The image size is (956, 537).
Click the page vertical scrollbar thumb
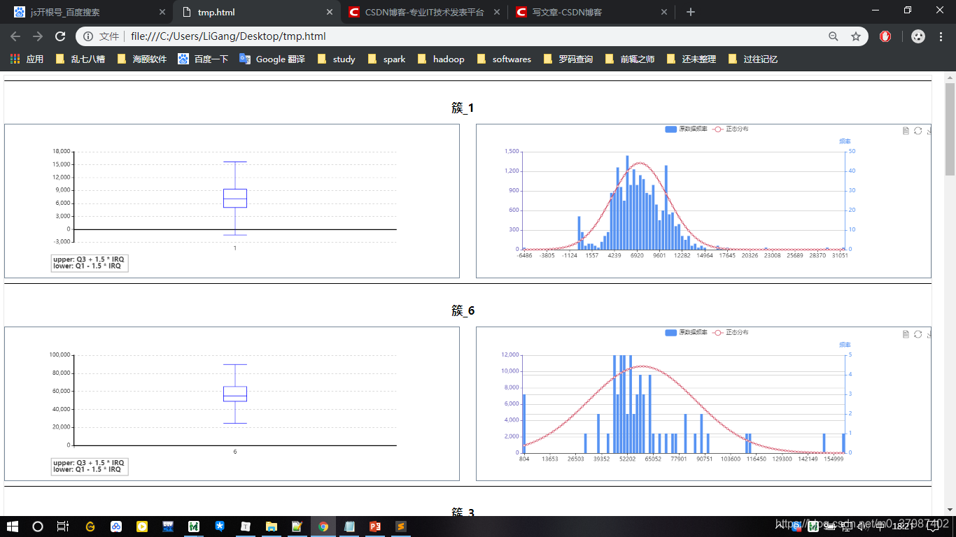click(x=950, y=128)
